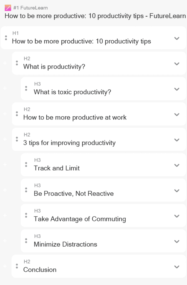Select the Be Proactive, Not Reactive heading
The image size is (187, 285).
point(74,194)
